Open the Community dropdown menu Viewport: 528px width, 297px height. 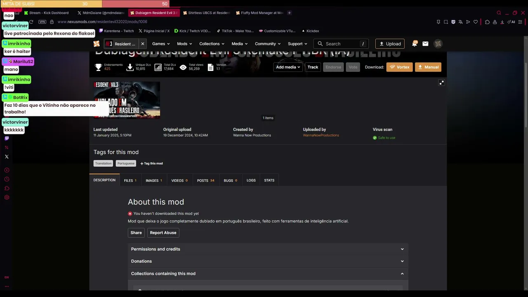pyautogui.click(x=268, y=44)
